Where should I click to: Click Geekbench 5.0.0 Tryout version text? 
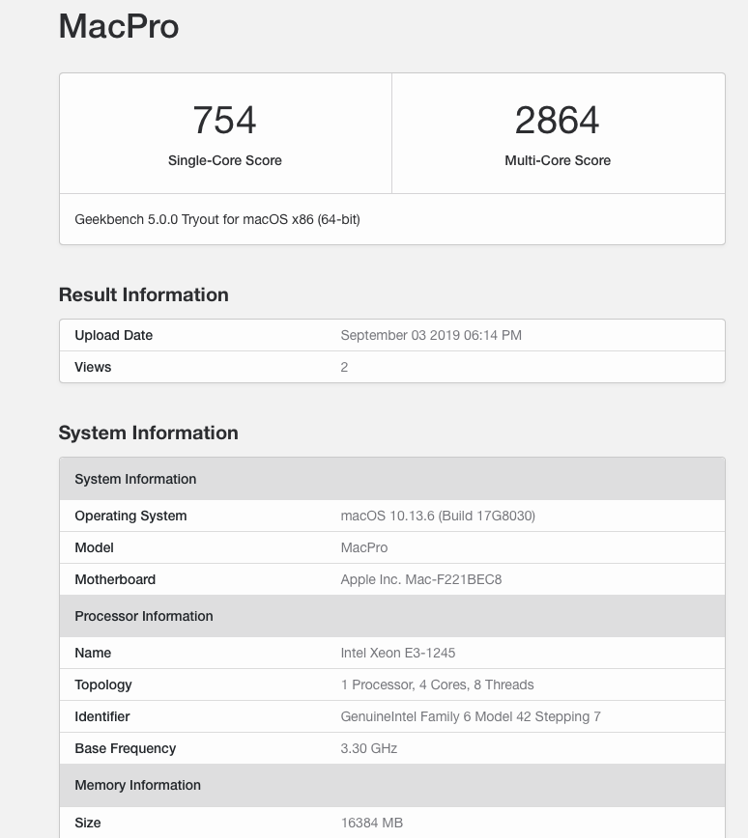(x=217, y=220)
